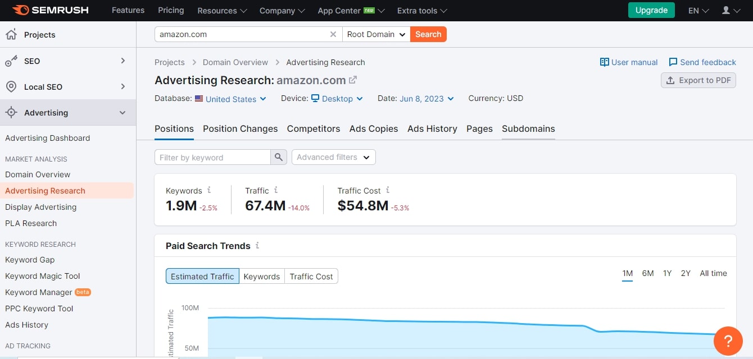Expand the Local SEO sidebar section
This screenshot has width=753, height=359.
click(x=123, y=86)
